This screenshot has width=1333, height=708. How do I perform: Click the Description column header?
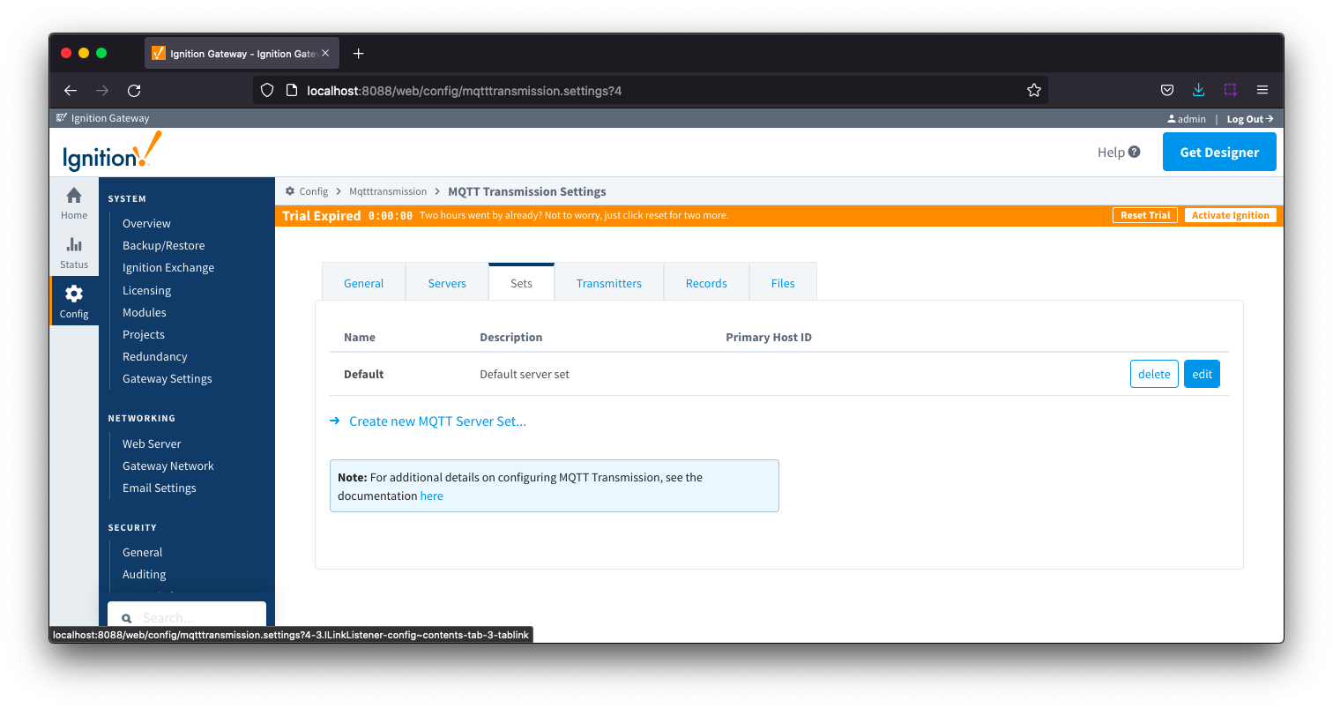[x=511, y=337]
